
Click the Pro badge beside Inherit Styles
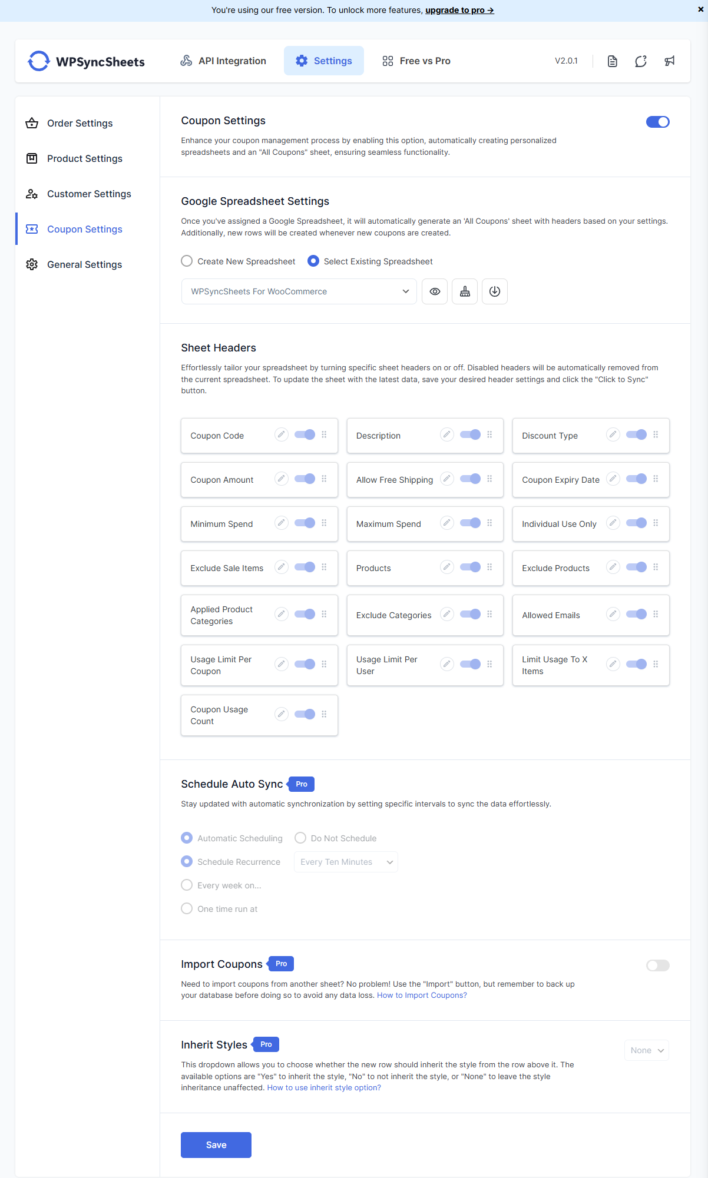click(266, 1044)
